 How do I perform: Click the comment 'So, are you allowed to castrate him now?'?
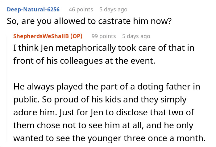coord(89,21)
